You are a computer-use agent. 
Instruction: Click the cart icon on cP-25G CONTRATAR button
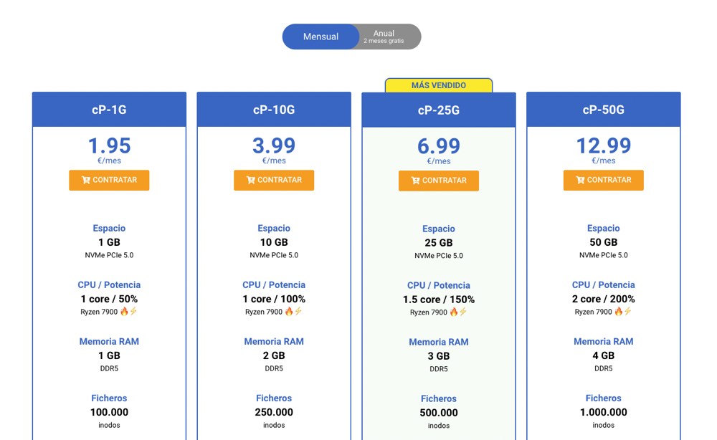click(416, 181)
